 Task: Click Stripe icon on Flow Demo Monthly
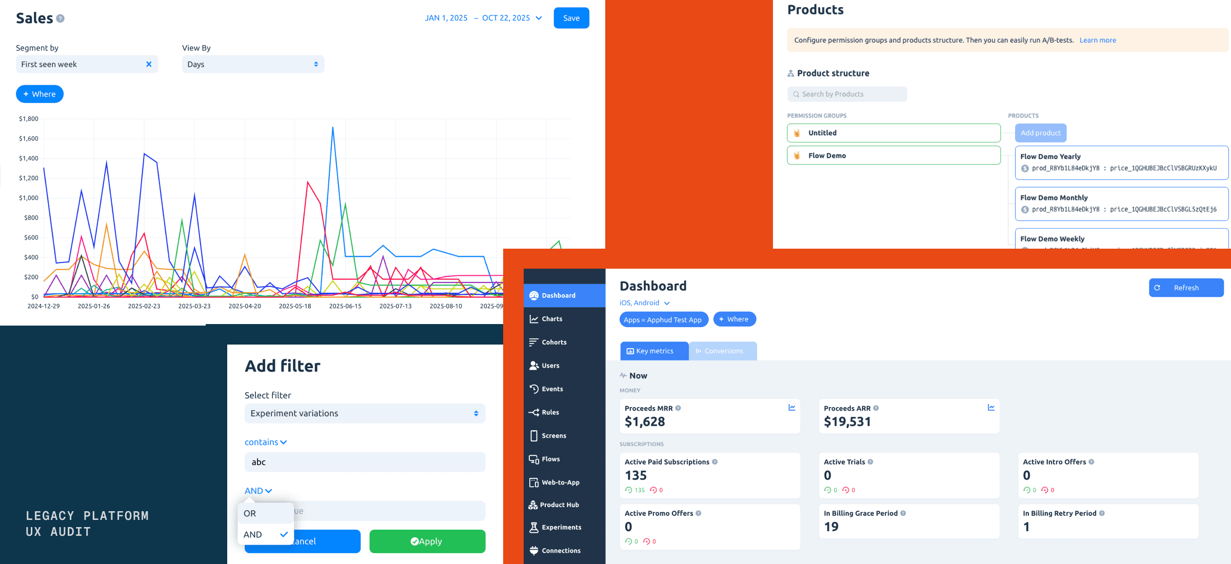(x=1025, y=209)
